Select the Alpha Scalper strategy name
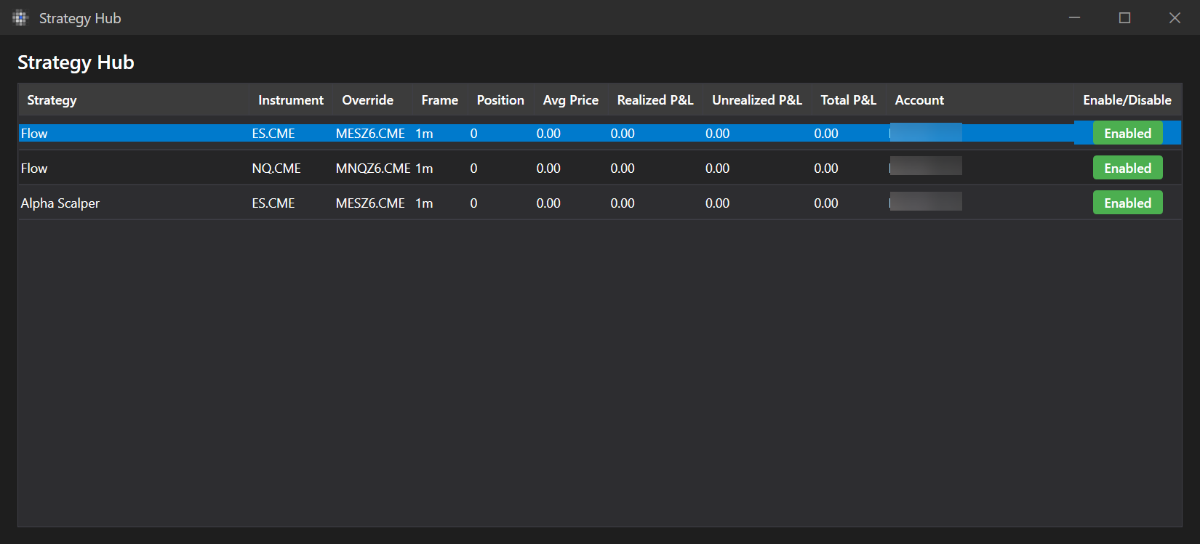 [60, 203]
